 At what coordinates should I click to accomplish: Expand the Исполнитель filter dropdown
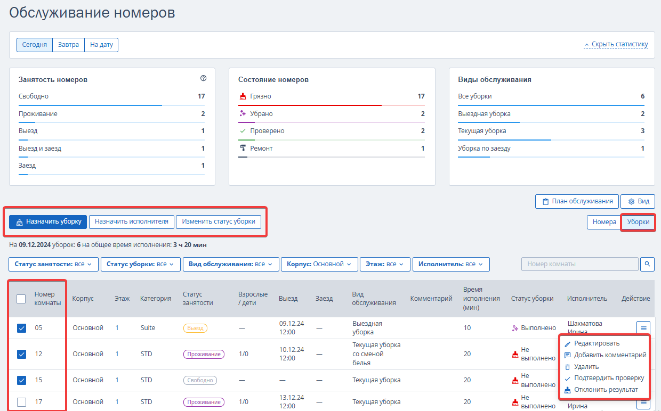click(x=451, y=264)
